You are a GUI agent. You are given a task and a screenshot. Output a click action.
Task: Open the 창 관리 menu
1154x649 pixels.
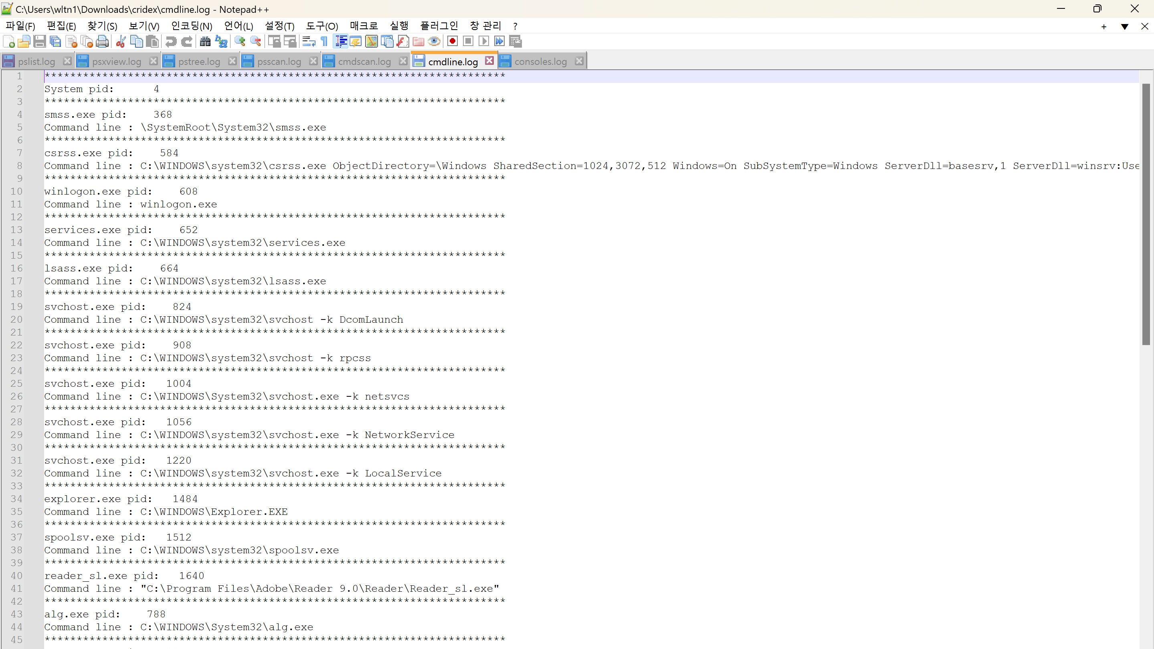tap(486, 26)
